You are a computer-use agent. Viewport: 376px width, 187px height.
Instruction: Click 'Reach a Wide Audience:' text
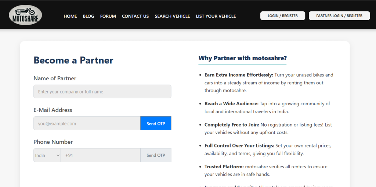point(231,104)
